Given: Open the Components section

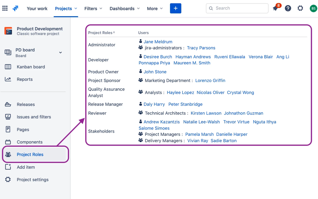Looking at the screenshot, I should (x=30, y=142).
